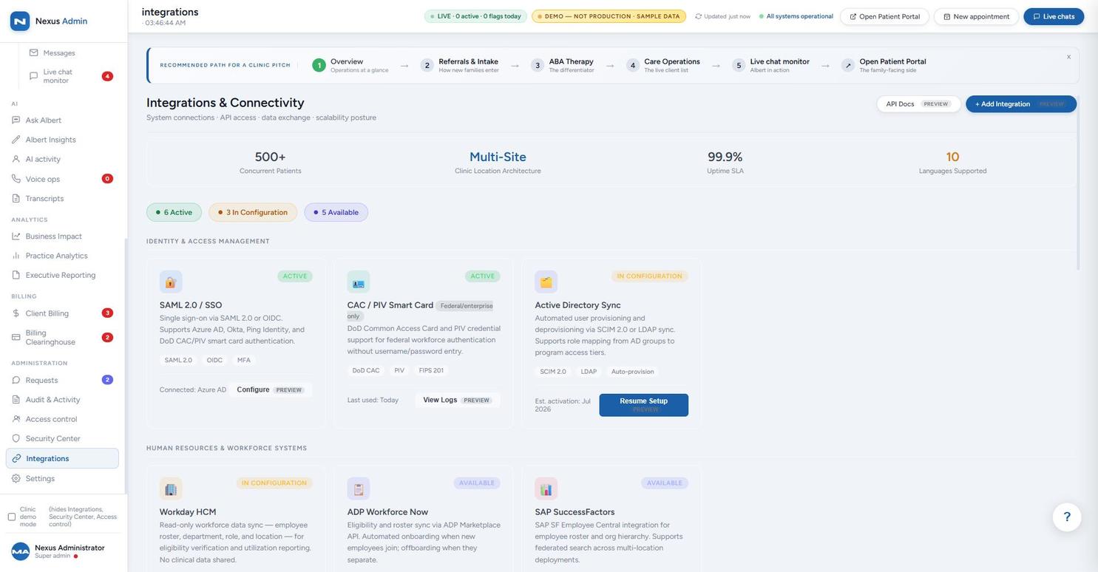
Task: Go to step 1 Overview
Action: pos(350,65)
